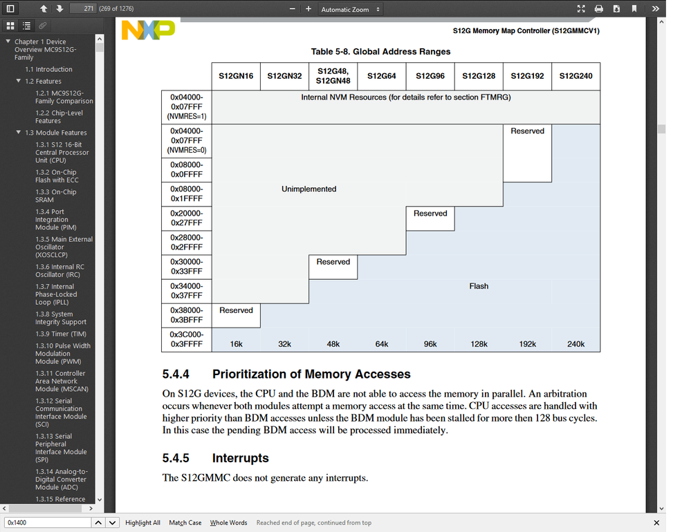Open 1.3.11 Controller Area Network entry

[x=62, y=381]
